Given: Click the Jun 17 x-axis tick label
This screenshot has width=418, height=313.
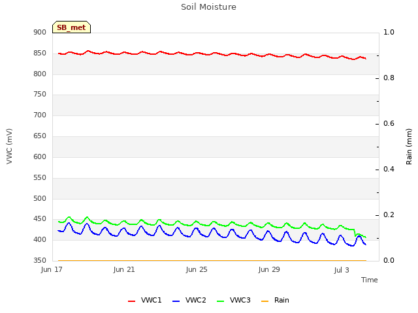Looking at the screenshot, I should pos(52,269).
